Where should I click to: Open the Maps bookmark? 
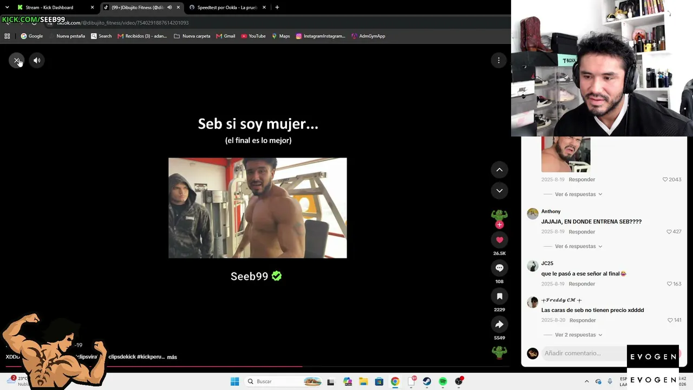pyautogui.click(x=280, y=36)
